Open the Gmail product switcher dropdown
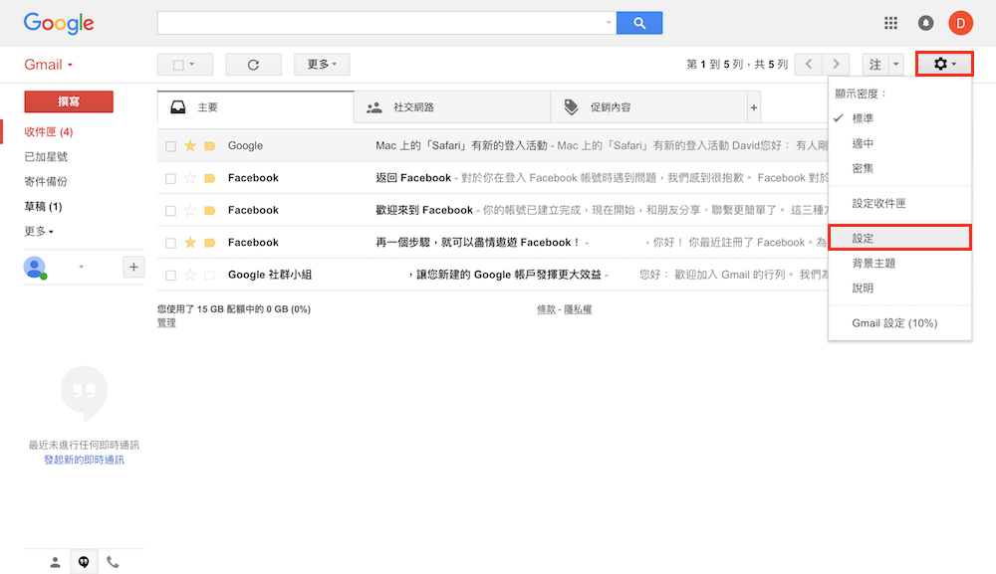This screenshot has width=996, height=574. [x=49, y=65]
